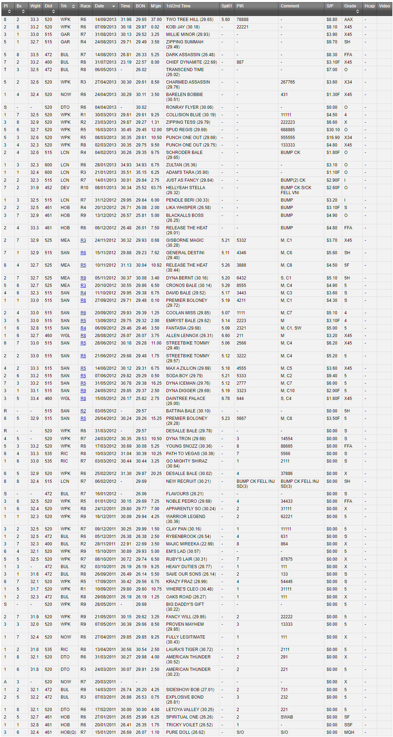The width and height of the screenshot is (393, 737).
Task: Open R9 race link for 05/11/2012
Action: coord(83,278)
